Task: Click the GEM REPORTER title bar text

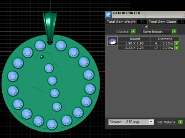Action: (x=126, y=13)
